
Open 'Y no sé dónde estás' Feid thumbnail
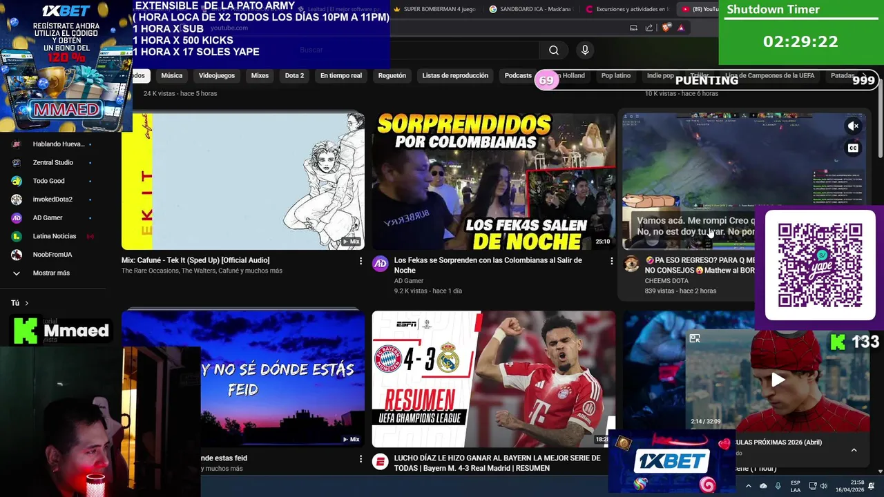[x=243, y=379]
